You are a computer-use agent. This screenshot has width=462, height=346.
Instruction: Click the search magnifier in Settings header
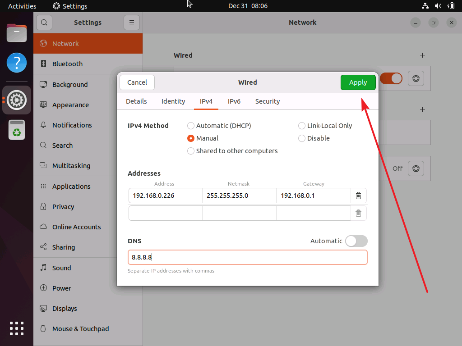44,22
